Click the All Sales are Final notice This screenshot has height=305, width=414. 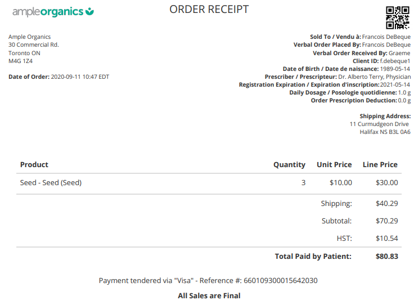pyautogui.click(x=209, y=296)
